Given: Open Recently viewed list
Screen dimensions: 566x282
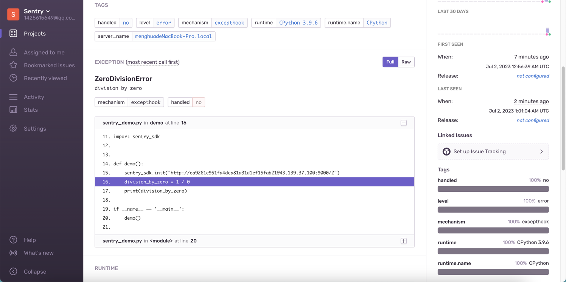Looking at the screenshot, I should point(45,78).
